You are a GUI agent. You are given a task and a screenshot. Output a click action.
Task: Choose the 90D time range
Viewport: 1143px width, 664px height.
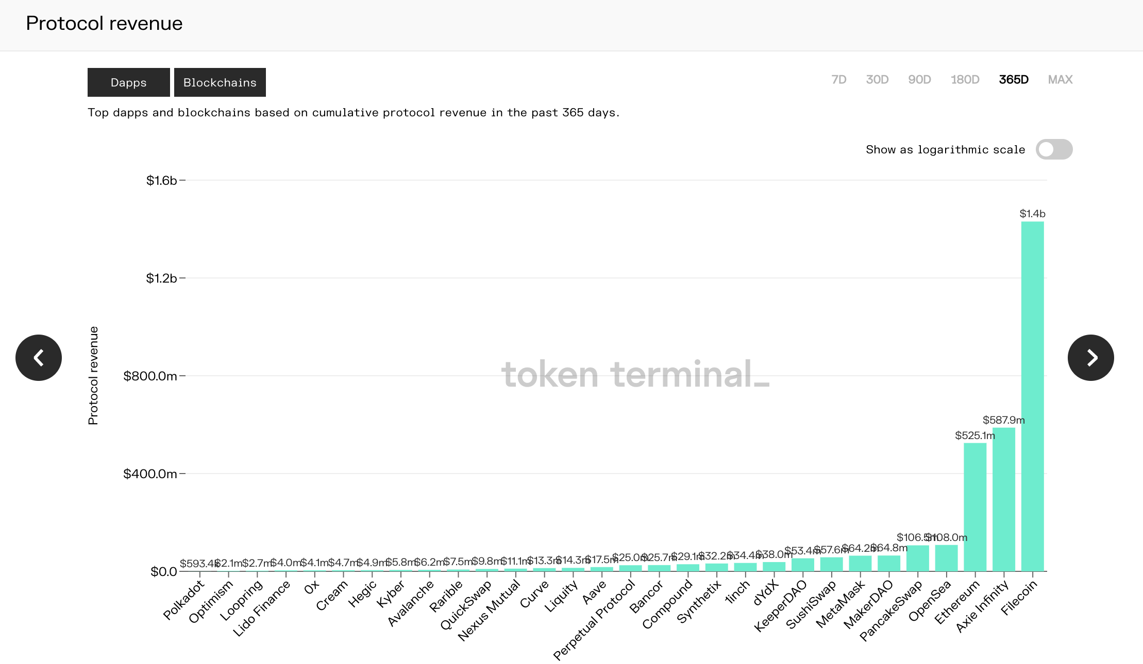pyautogui.click(x=919, y=80)
